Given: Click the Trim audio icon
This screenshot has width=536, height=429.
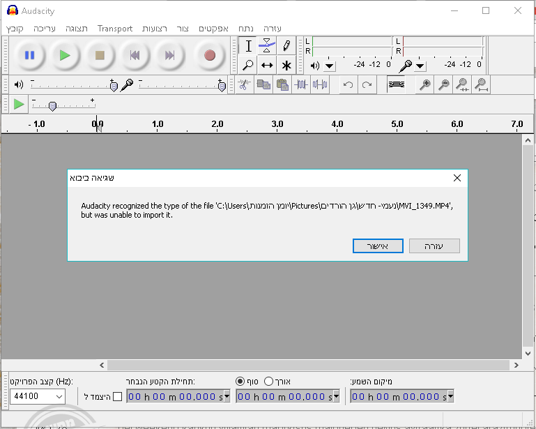Looking at the screenshot, I should coord(301,84).
